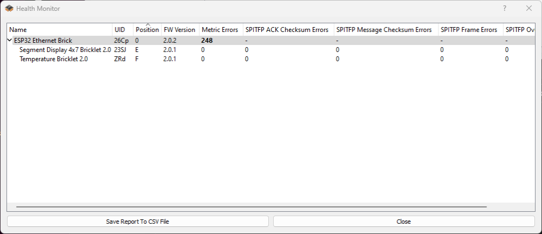
Task: Select the Temperature Bricklet 2.0 row
Action: pos(54,59)
